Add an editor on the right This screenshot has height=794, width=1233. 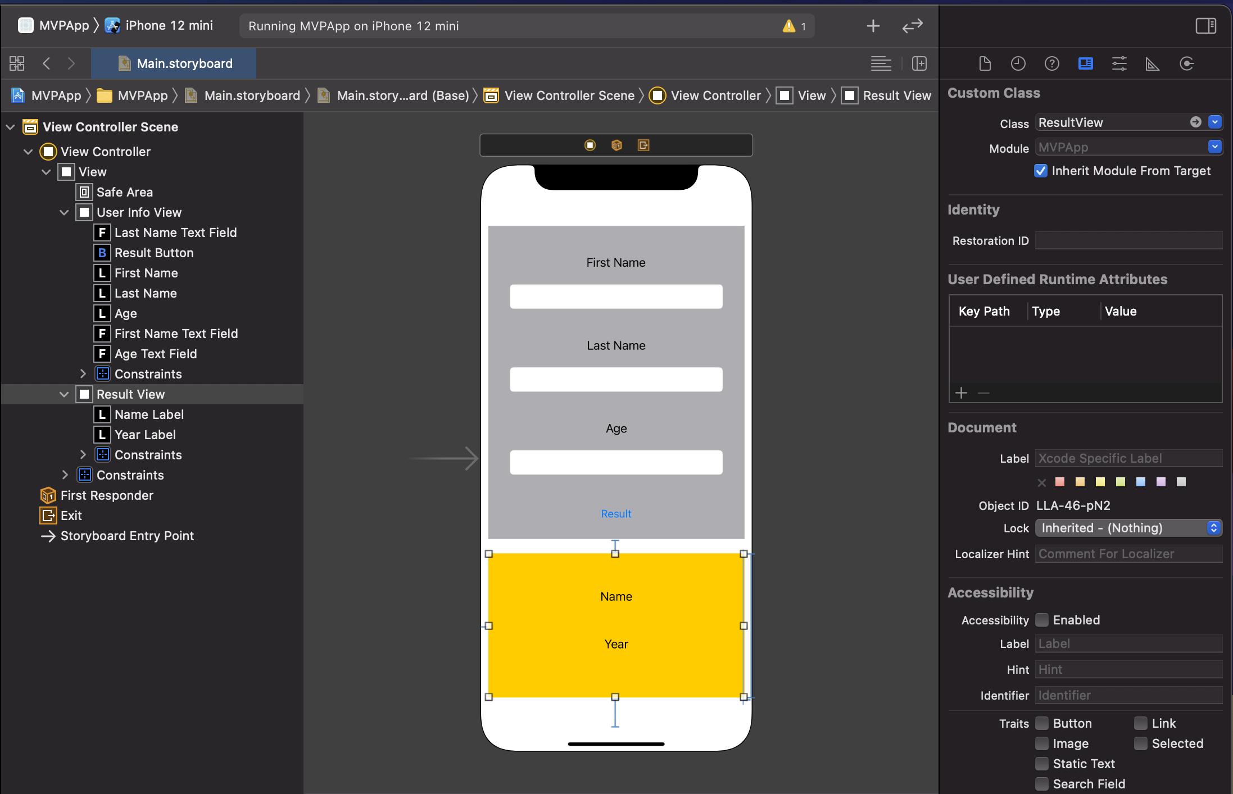click(919, 63)
